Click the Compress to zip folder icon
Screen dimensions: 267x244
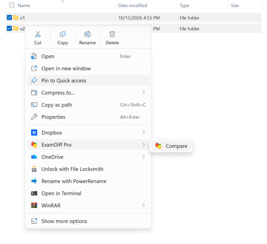pos(34,93)
